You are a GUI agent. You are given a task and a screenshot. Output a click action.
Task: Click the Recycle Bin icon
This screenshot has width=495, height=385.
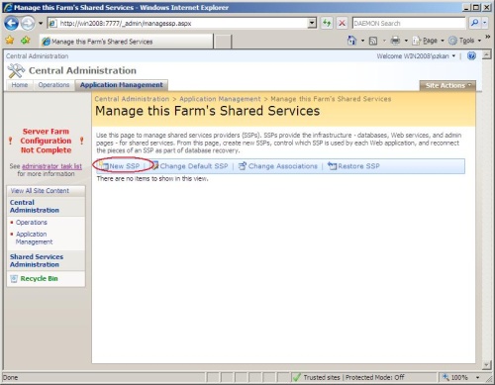14,279
